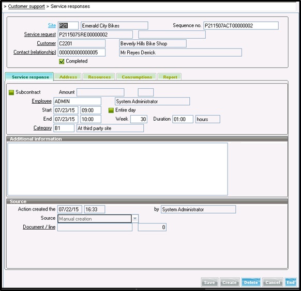Follow the Customer support breadcrumb link

point(26,6)
